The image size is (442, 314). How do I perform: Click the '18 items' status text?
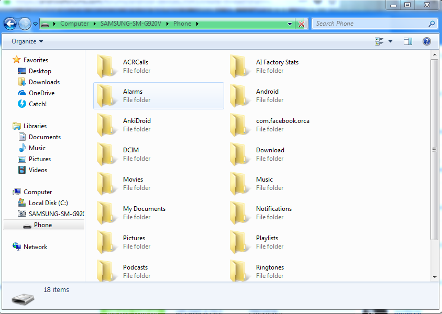pos(56,289)
